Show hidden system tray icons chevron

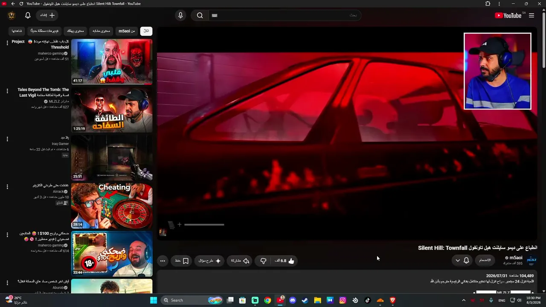[x=464, y=300]
